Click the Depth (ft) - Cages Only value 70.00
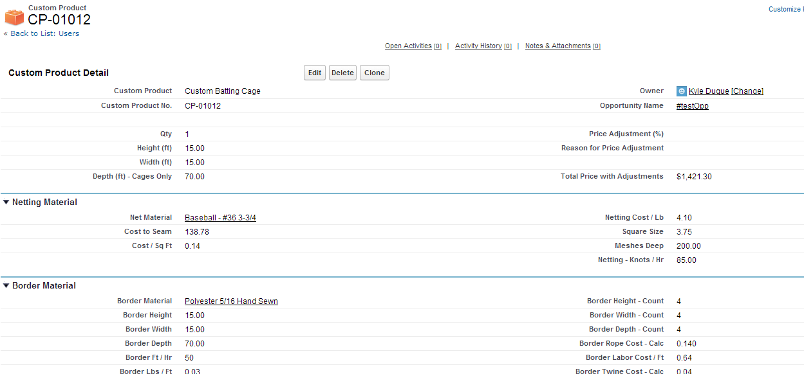 coord(194,176)
